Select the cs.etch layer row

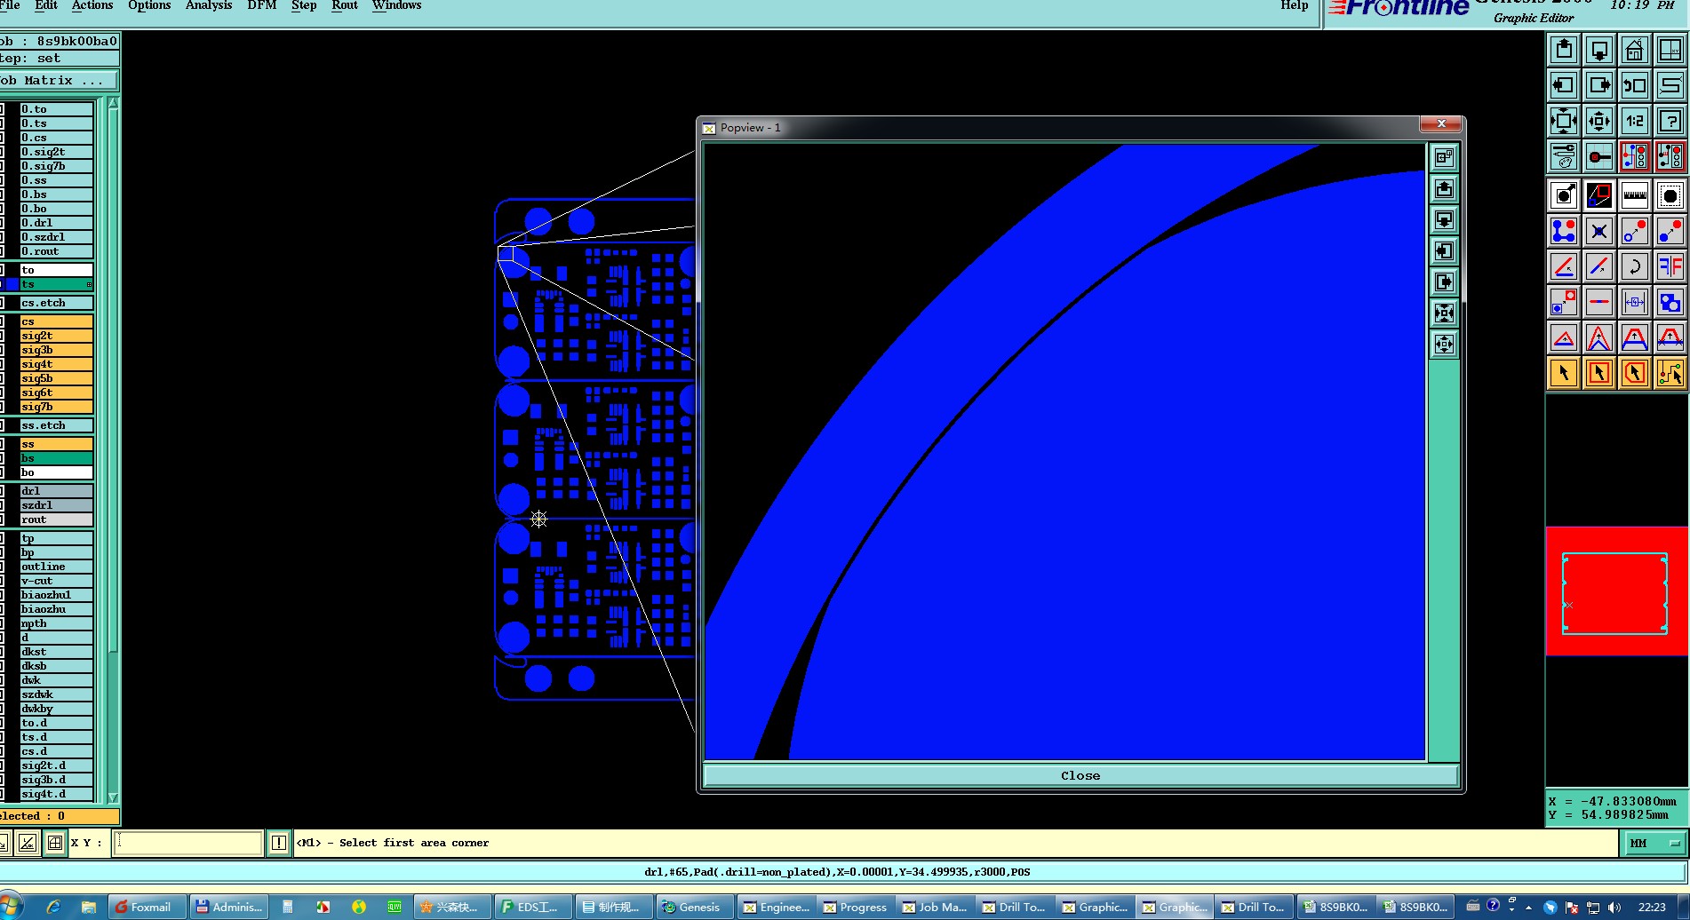(x=56, y=303)
